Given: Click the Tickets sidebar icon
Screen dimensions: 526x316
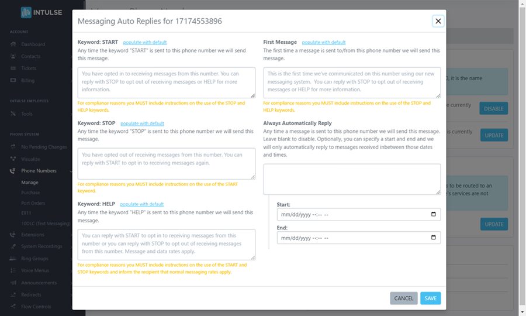Looking at the screenshot, I should (13, 68).
